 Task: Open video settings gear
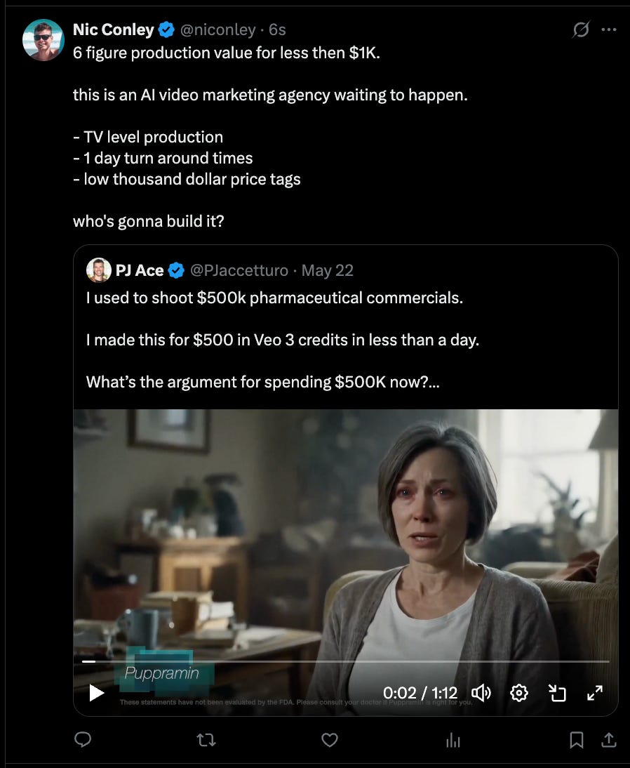(519, 693)
